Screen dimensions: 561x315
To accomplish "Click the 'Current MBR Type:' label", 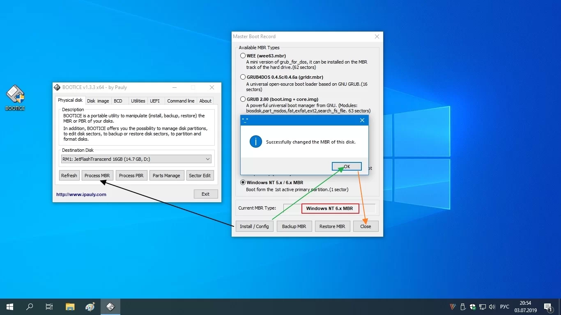I will [x=257, y=208].
